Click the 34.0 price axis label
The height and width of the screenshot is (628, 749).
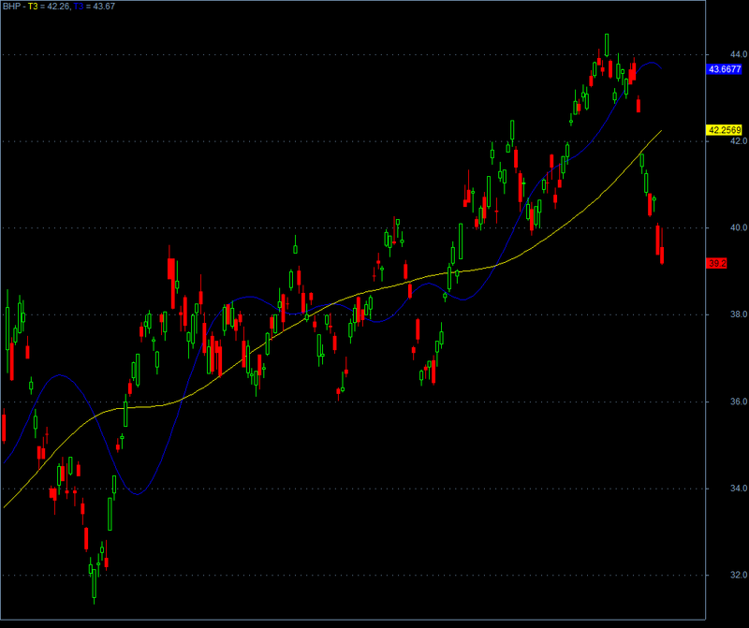point(739,488)
